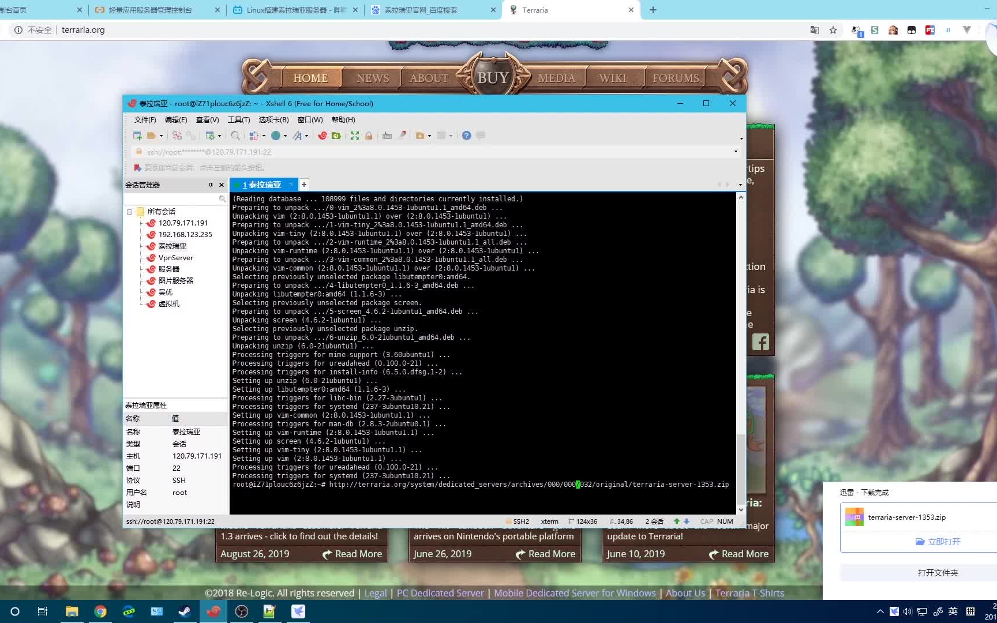Open the 文件(F) menu
This screenshot has height=623, width=997.
pos(145,120)
